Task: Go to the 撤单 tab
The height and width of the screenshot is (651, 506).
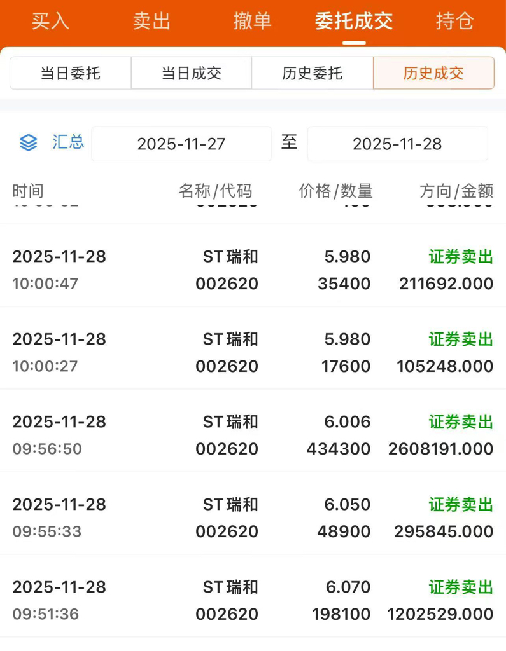Action: 253,21
